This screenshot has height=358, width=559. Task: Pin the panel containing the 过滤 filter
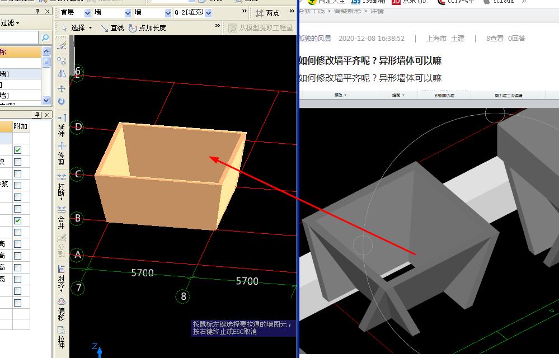tap(37, 12)
